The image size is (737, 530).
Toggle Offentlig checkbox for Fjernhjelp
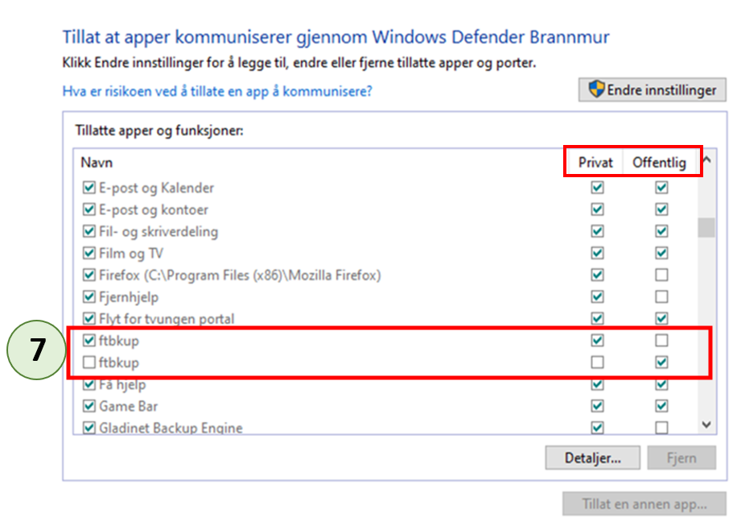click(661, 297)
